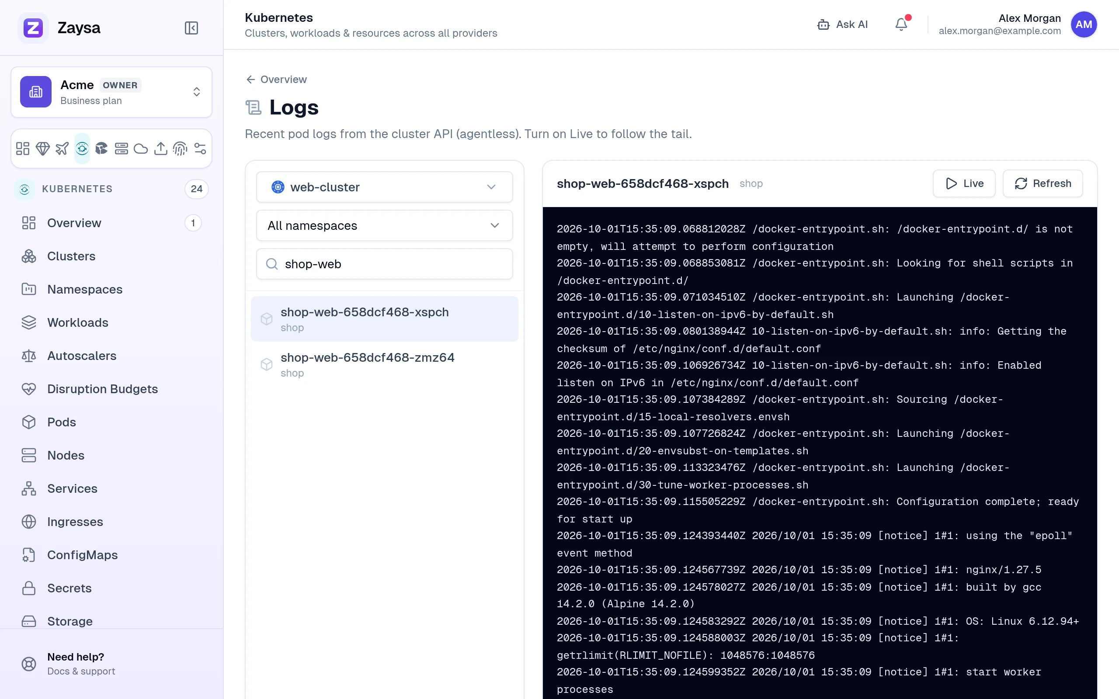Open the airplane section icon
The height and width of the screenshot is (699, 1119).
pyautogui.click(x=62, y=149)
